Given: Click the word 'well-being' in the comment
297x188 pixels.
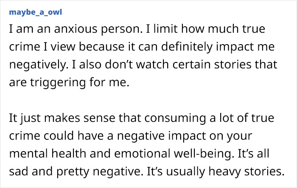Looking at the screenshot, I should click(203, 154).
